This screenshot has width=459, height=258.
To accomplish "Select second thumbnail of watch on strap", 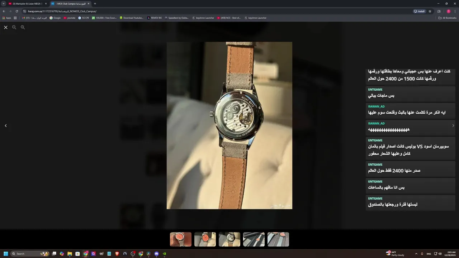I will tap(205, 239).
